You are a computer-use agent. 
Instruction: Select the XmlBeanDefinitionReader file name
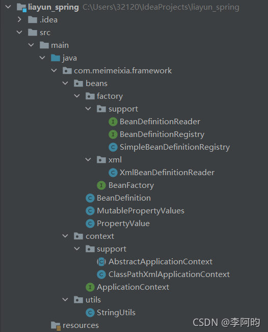click(167, 173)
